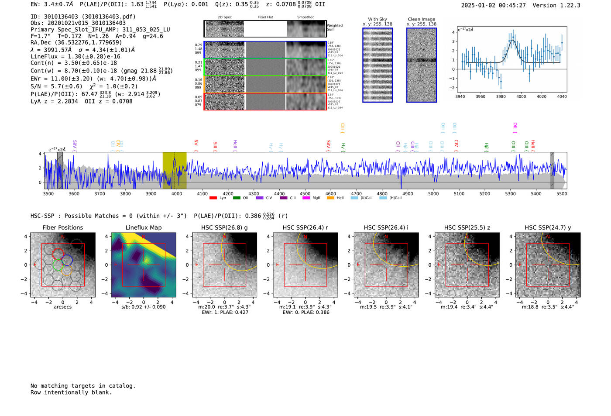This screenshot has width=611, height=416.
Task: Click the HeII orange legend swatch
Action: [x=330, y=198]
